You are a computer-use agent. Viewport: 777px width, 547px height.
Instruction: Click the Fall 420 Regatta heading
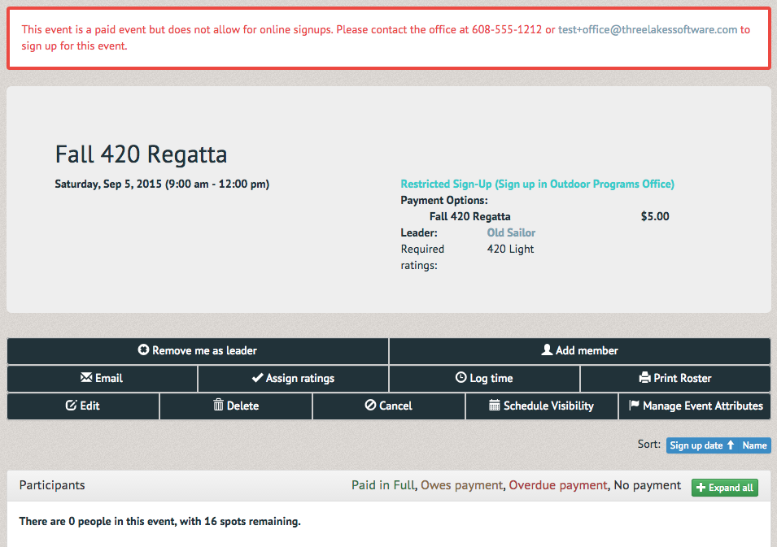click(142, 154)
